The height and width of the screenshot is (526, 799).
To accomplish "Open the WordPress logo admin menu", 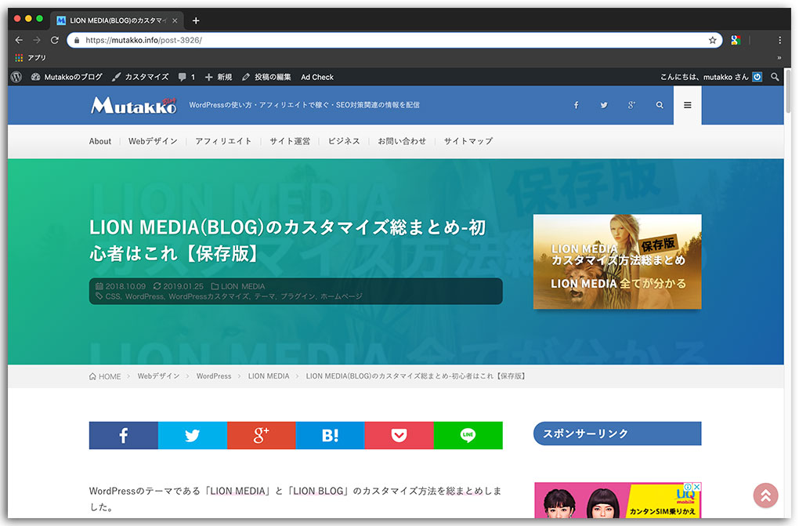I will [16, 77].
